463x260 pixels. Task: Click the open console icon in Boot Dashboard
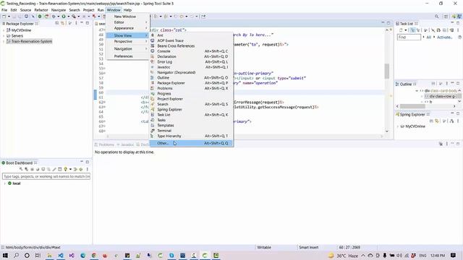(43, 170)
